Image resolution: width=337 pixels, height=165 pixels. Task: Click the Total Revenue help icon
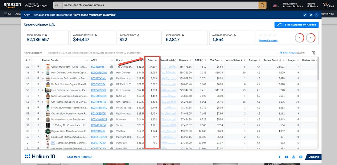(46, 35)
